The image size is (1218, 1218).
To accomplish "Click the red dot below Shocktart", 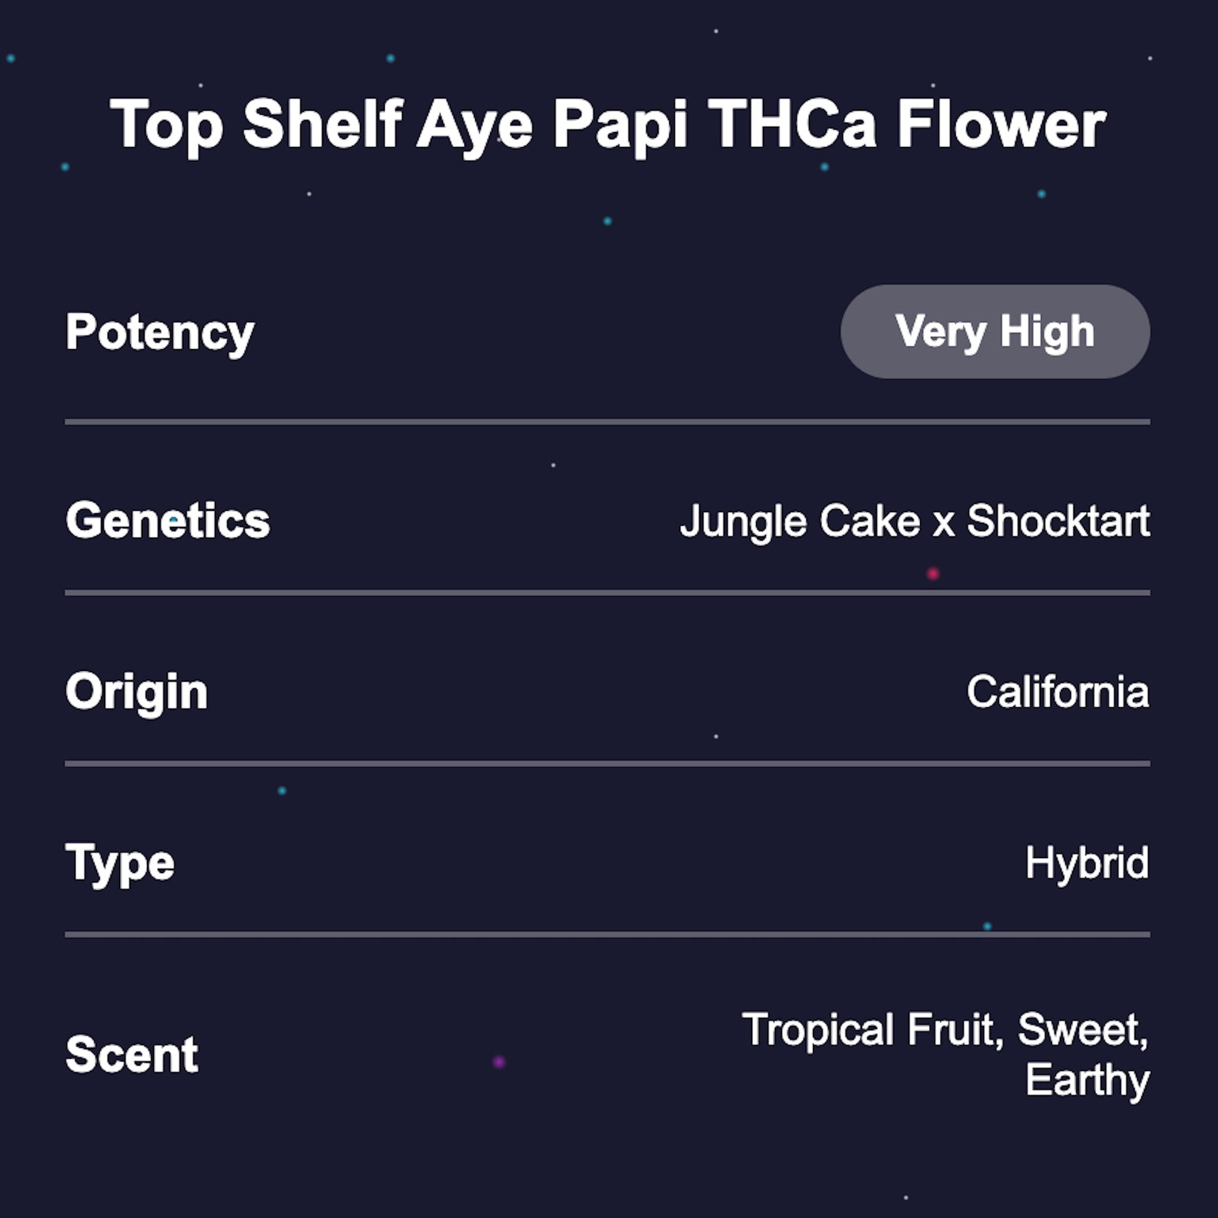I will (x=933, y=574).
